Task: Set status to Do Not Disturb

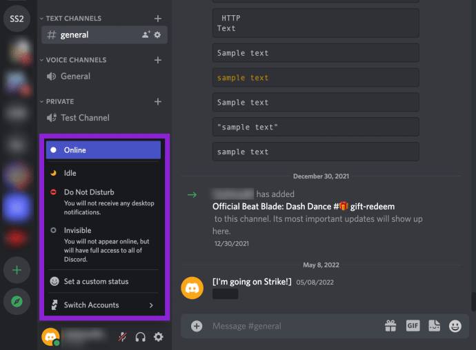Action: pyautogui.click(x=103, y=202)
